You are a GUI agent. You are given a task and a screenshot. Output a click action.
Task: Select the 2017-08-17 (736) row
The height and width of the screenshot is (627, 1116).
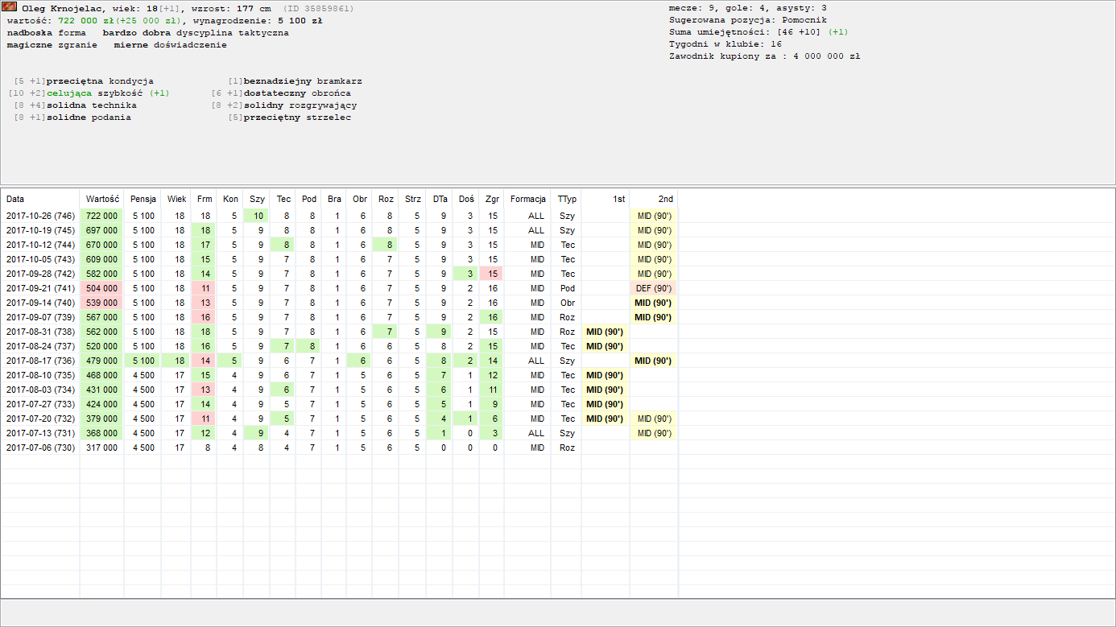click(40, 361)
